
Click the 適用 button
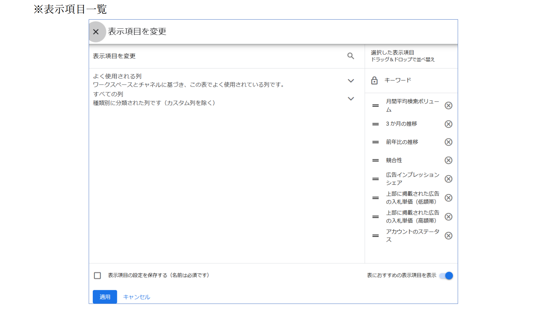click(105, 297)
